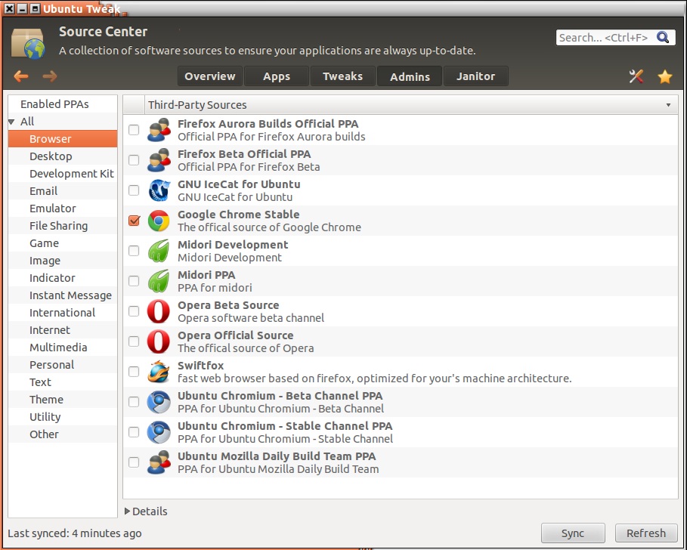Select the Desktop category

(63, 156)
